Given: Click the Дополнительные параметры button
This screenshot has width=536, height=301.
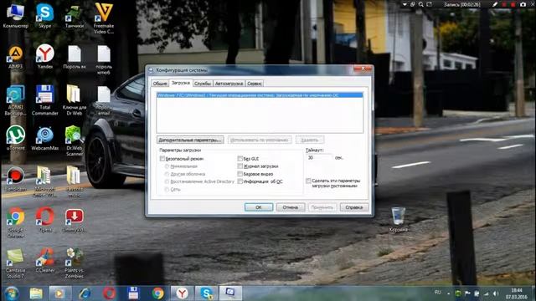Looking at the screenshot, I should 190,140.
